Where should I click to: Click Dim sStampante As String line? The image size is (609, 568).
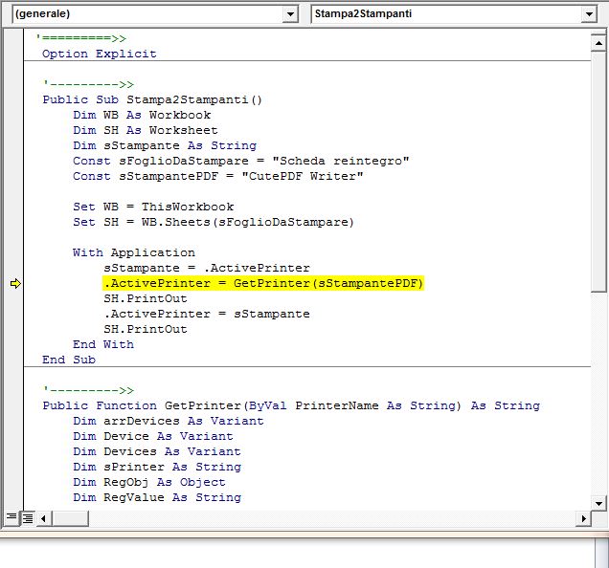[165, 146]
